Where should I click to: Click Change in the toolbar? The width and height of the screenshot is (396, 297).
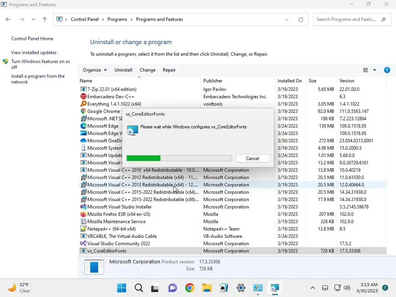click(x=147, y=70)
